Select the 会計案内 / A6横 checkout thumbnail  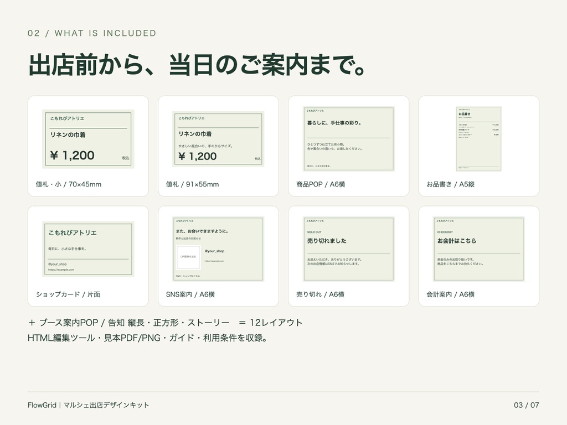[479, 249]
